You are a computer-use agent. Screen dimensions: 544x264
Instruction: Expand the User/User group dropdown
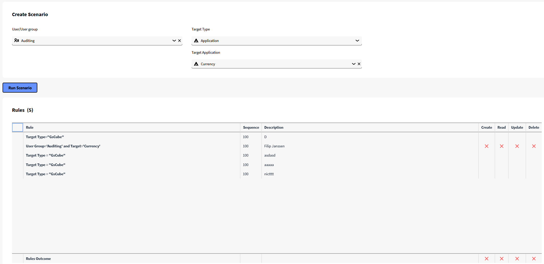tap(174, 41)
